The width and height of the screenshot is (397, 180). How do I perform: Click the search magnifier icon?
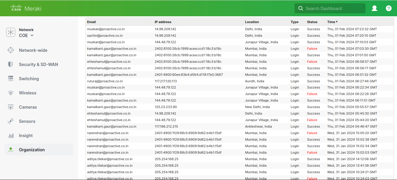(x=300, y=8)
